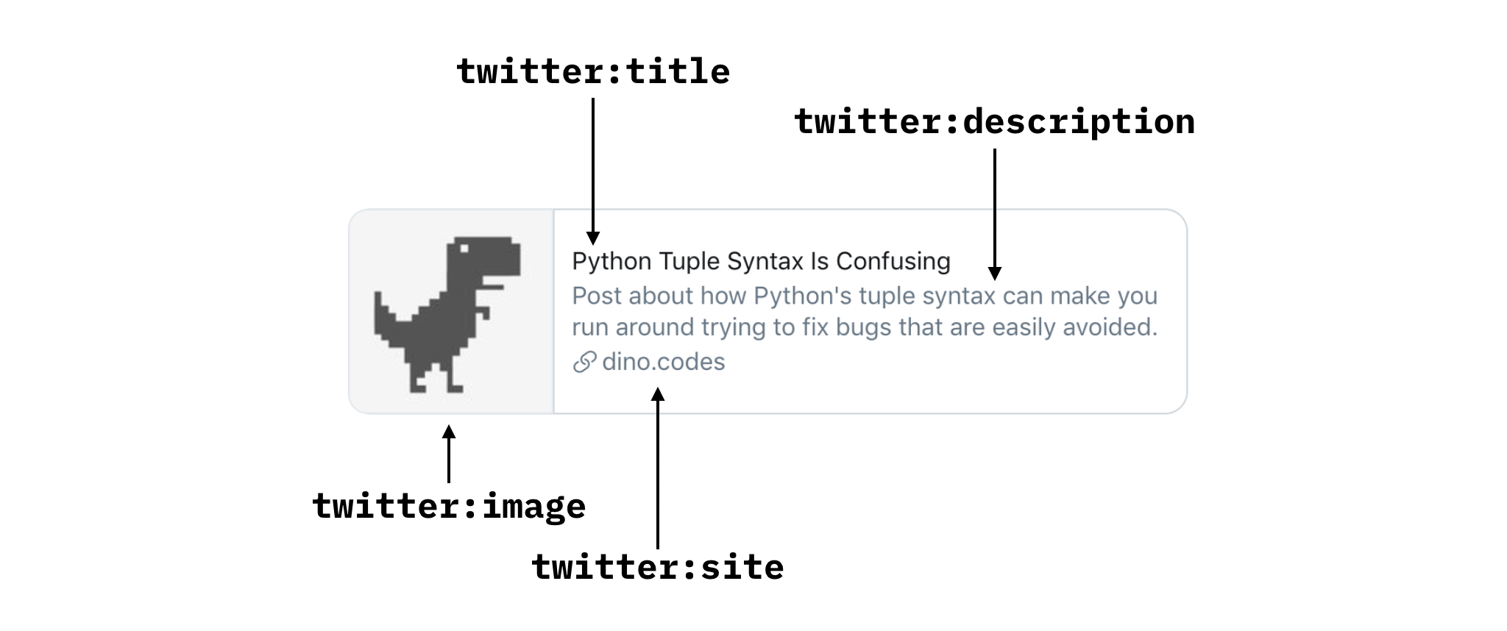
Task: Click the arrowhead pointing at the description text
Action: [995, 274]
